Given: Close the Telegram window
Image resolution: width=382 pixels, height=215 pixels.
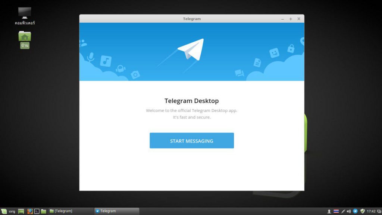Looking at the screenshot, I should click(x=299, y=19).
